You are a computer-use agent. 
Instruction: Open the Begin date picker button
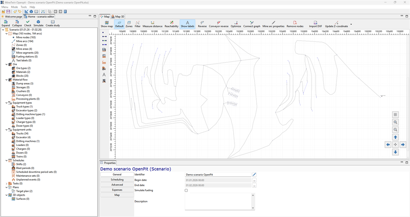[x=255, y=180]
